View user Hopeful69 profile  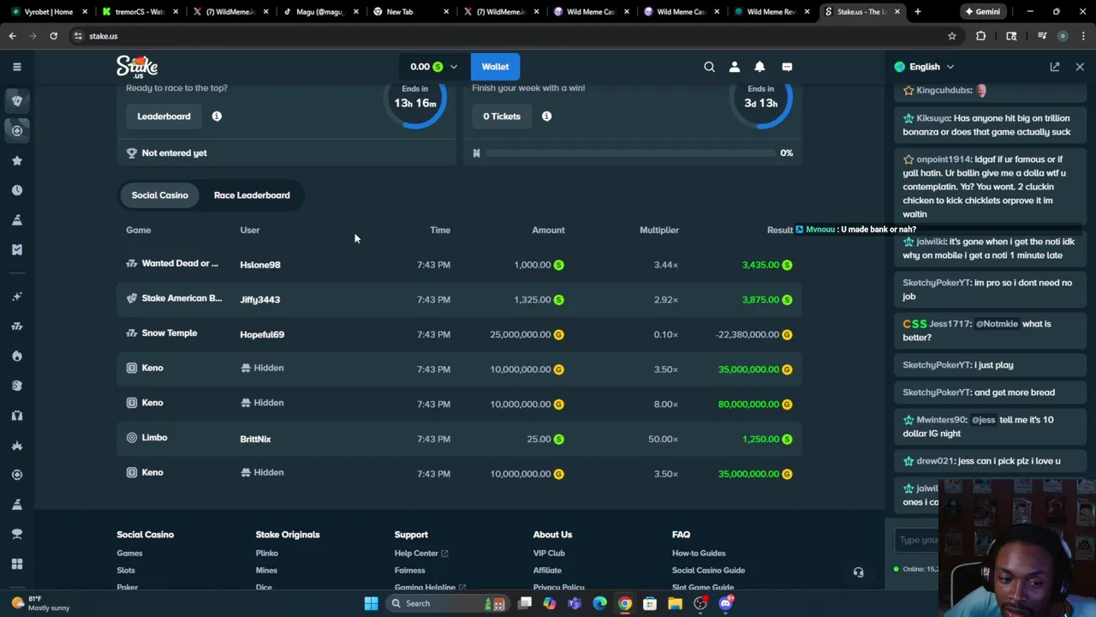[x=262, y=335]
